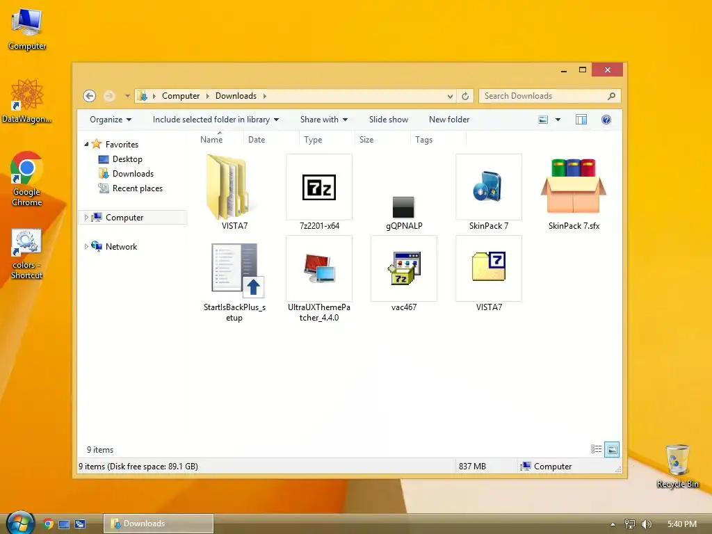Sort by the Date column
This screenshot has width=712, height=534.
coord(271,139)
